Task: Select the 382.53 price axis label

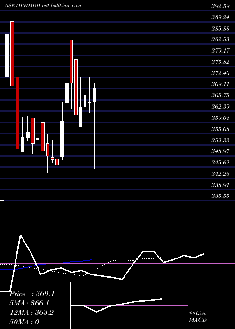Action: point(220,39)
